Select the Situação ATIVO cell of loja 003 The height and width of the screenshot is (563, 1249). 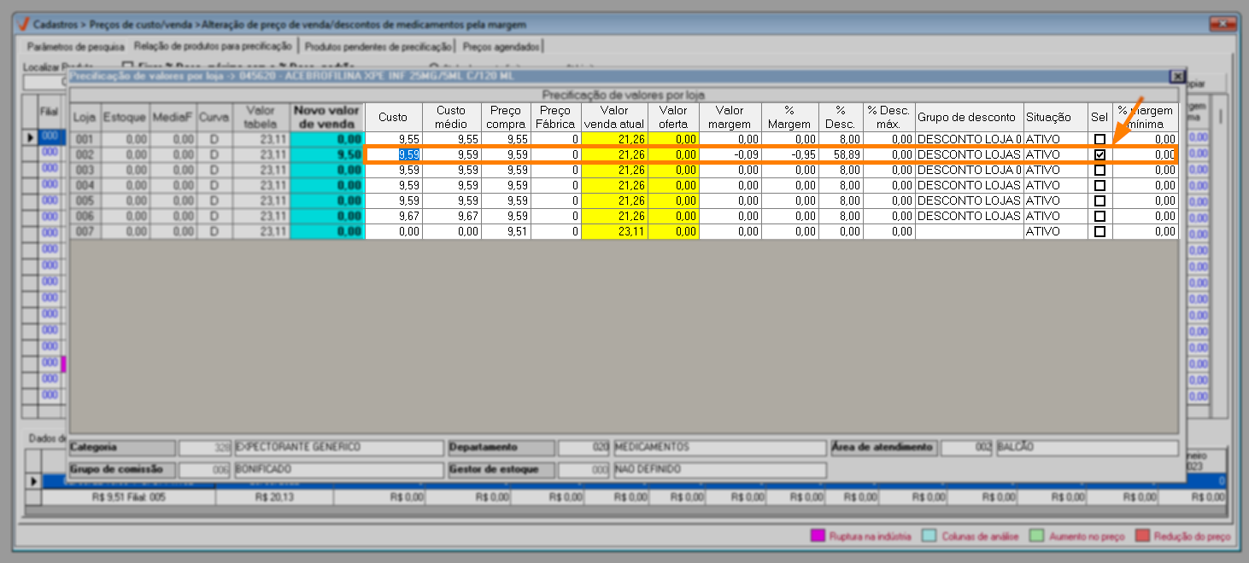[1056, 170]
